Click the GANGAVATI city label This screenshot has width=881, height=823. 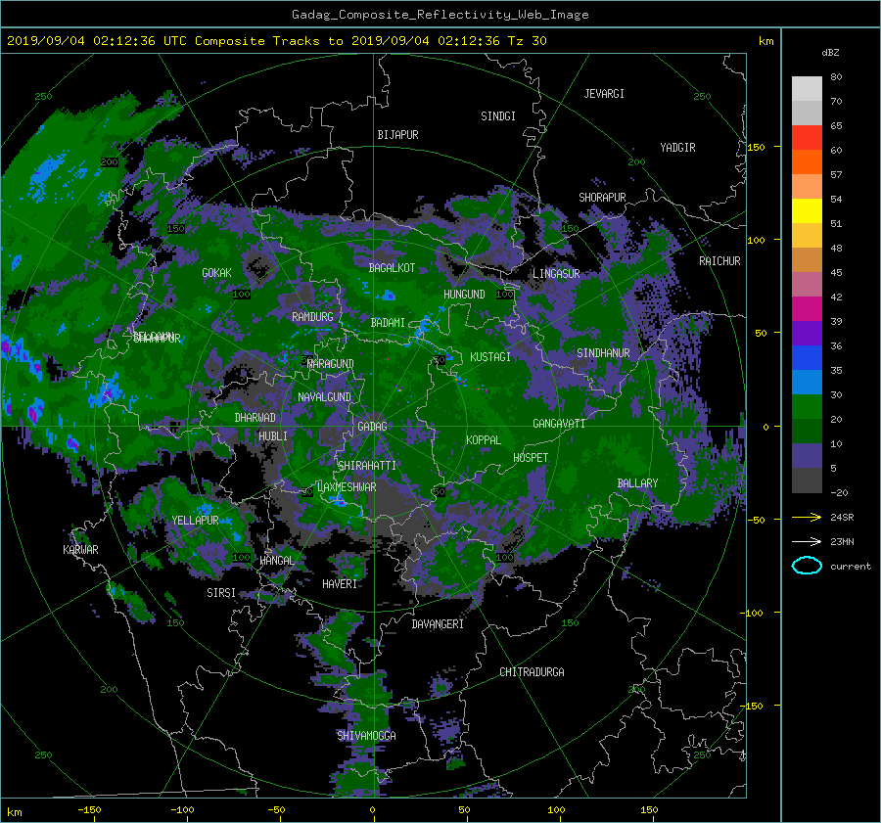click(x=559, y=424)
